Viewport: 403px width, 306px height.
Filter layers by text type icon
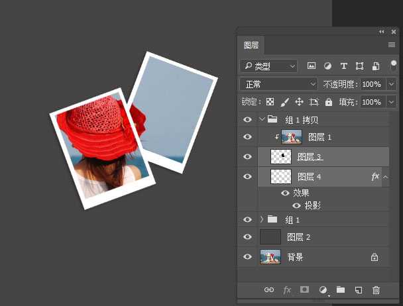(343, 66)
